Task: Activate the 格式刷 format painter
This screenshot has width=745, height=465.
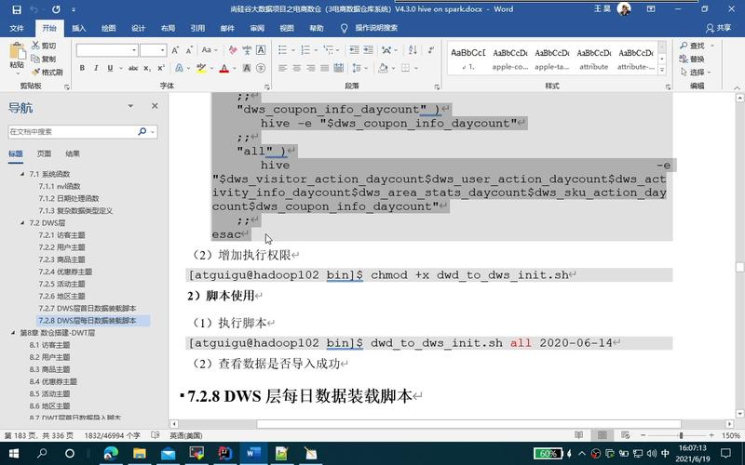Action: [47, 73]
